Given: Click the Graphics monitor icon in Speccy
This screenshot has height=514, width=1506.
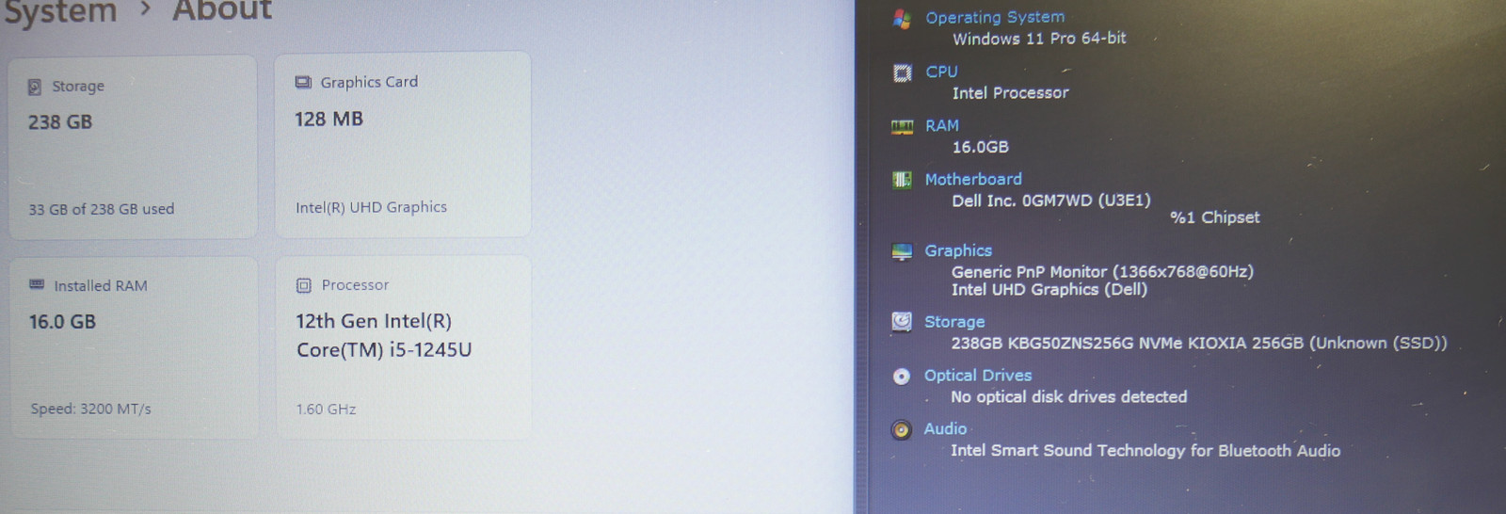Looking at the screenshot, I should point(902,251).
